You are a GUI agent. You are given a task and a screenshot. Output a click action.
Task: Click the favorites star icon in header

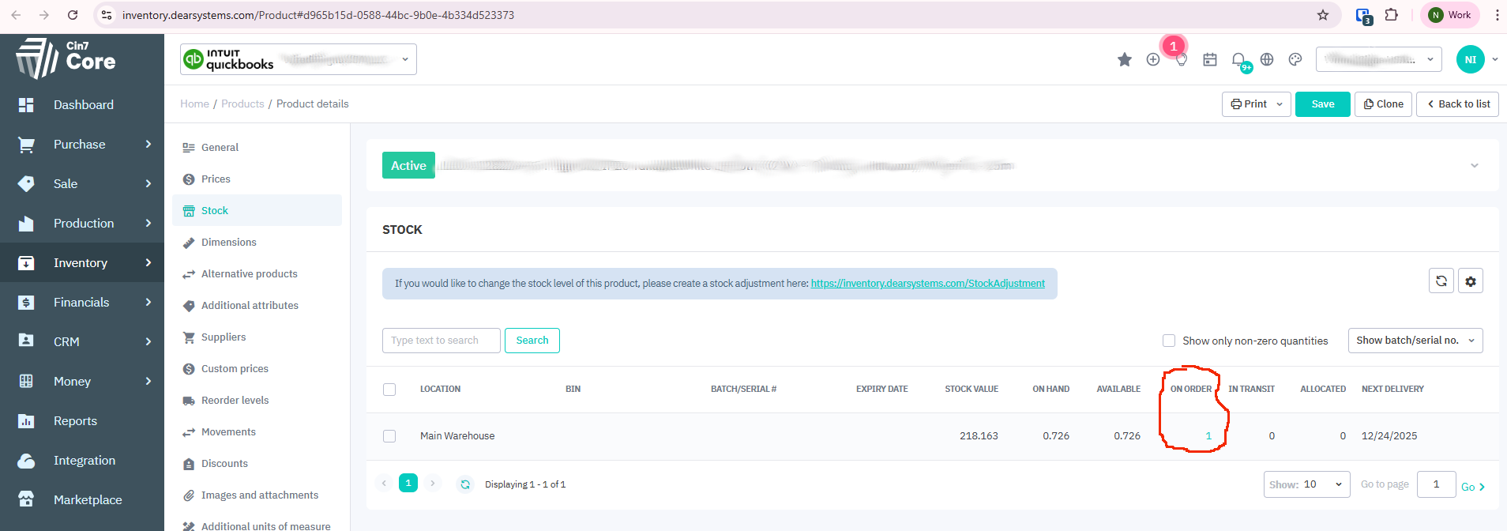pyautogui.click(x=1125, y=60)
